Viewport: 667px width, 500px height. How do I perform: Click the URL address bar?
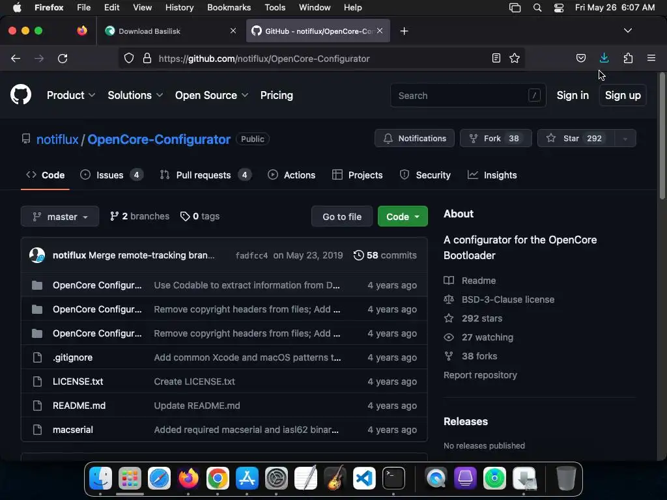tap(321, 58)
